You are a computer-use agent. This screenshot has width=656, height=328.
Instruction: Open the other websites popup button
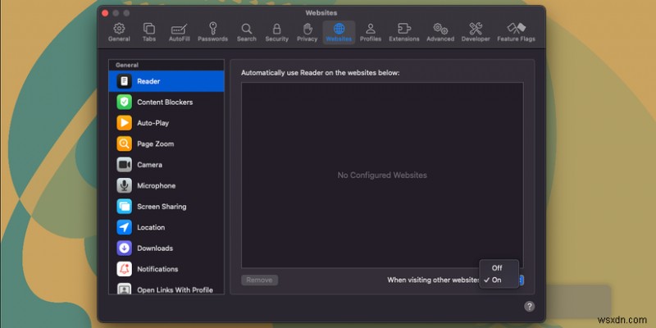(522, 280)
